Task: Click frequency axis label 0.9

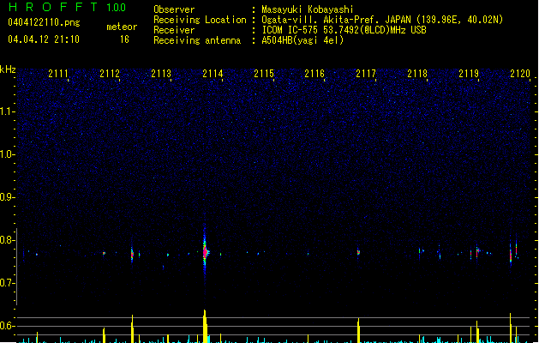Action: [x=6, y=197]
